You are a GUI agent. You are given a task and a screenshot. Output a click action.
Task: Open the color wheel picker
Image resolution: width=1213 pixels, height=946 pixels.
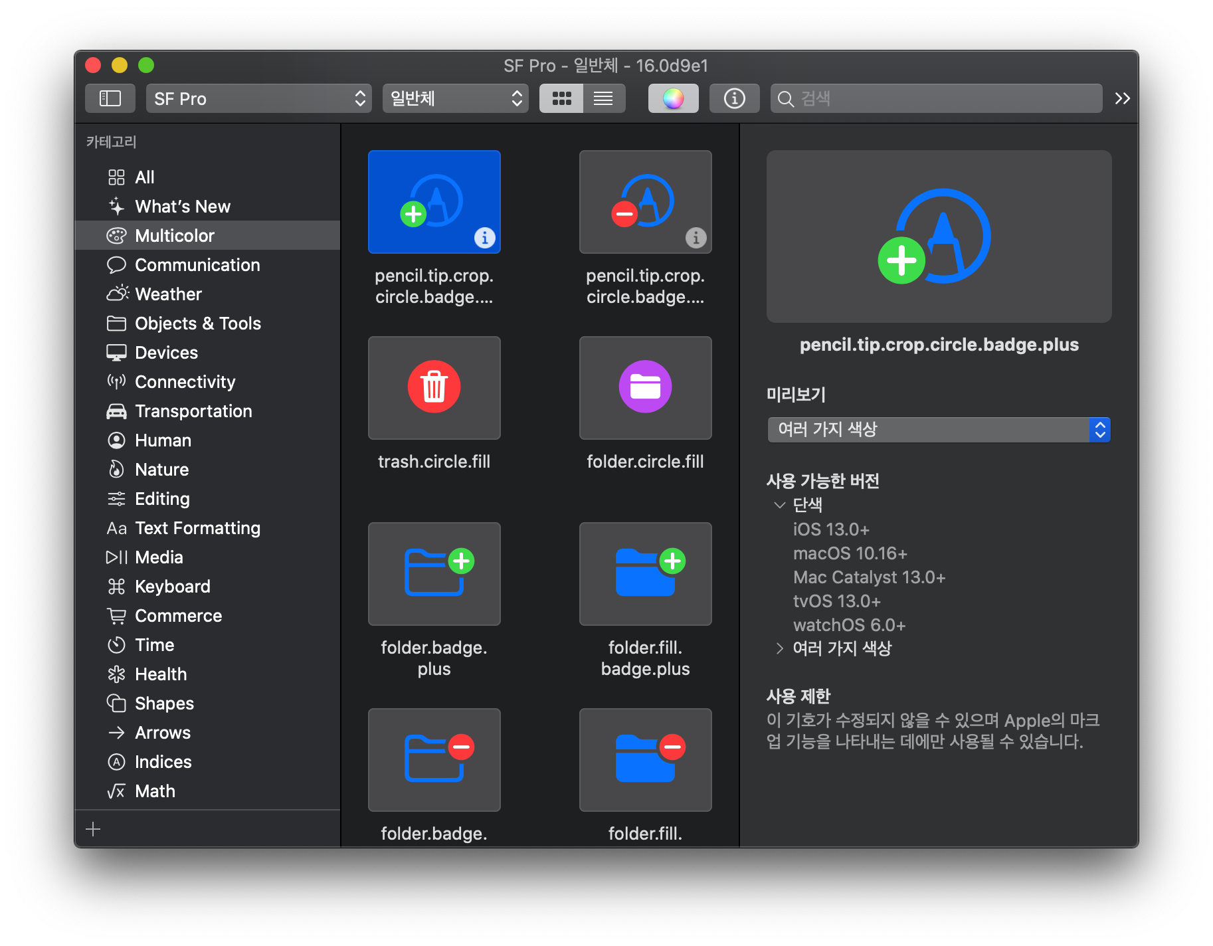pos(673,98)
